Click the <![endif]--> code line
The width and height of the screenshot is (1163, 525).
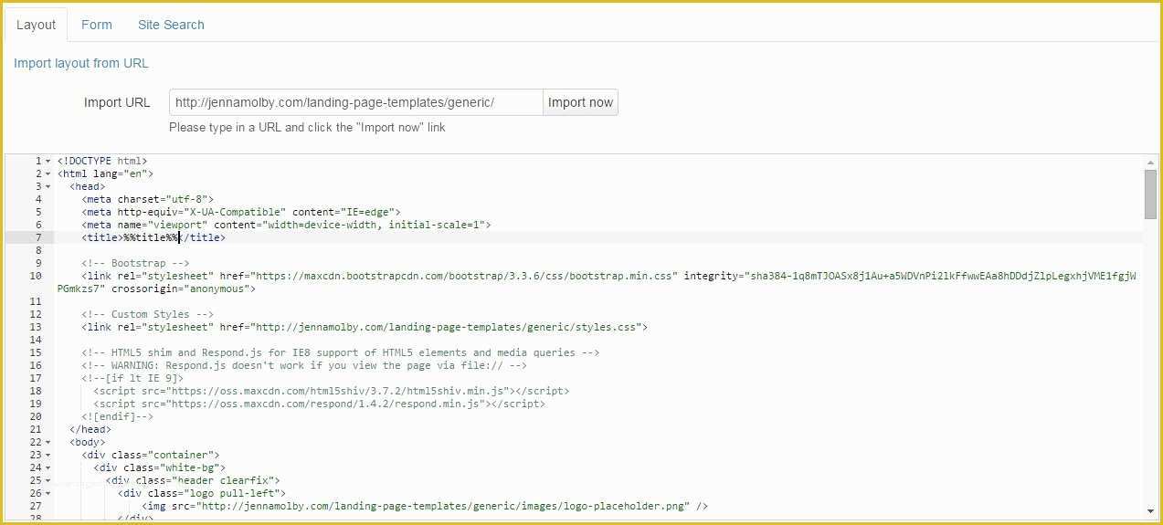point(117,416)
